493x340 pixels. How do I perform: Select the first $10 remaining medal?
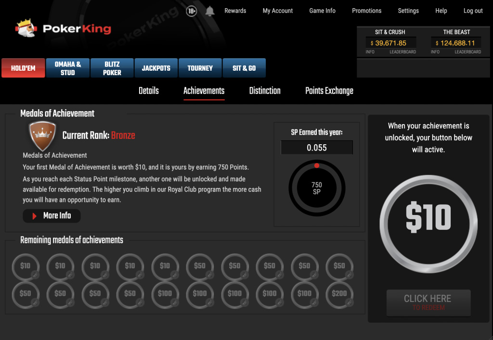pyautogui.click(x=25, y=267)
